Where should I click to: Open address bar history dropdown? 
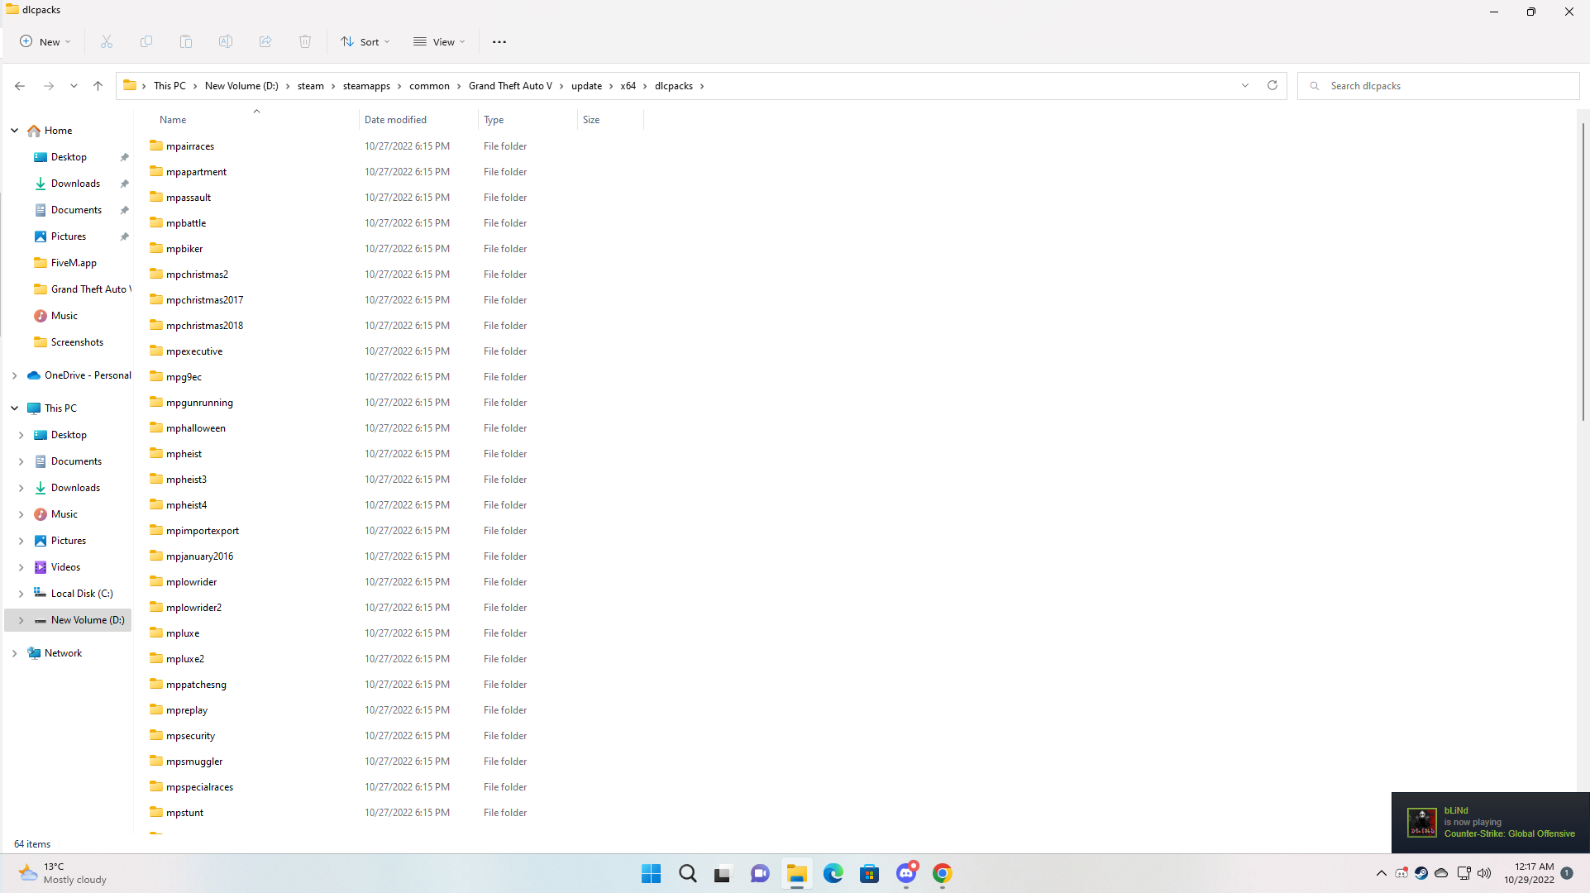point(1245,85)
